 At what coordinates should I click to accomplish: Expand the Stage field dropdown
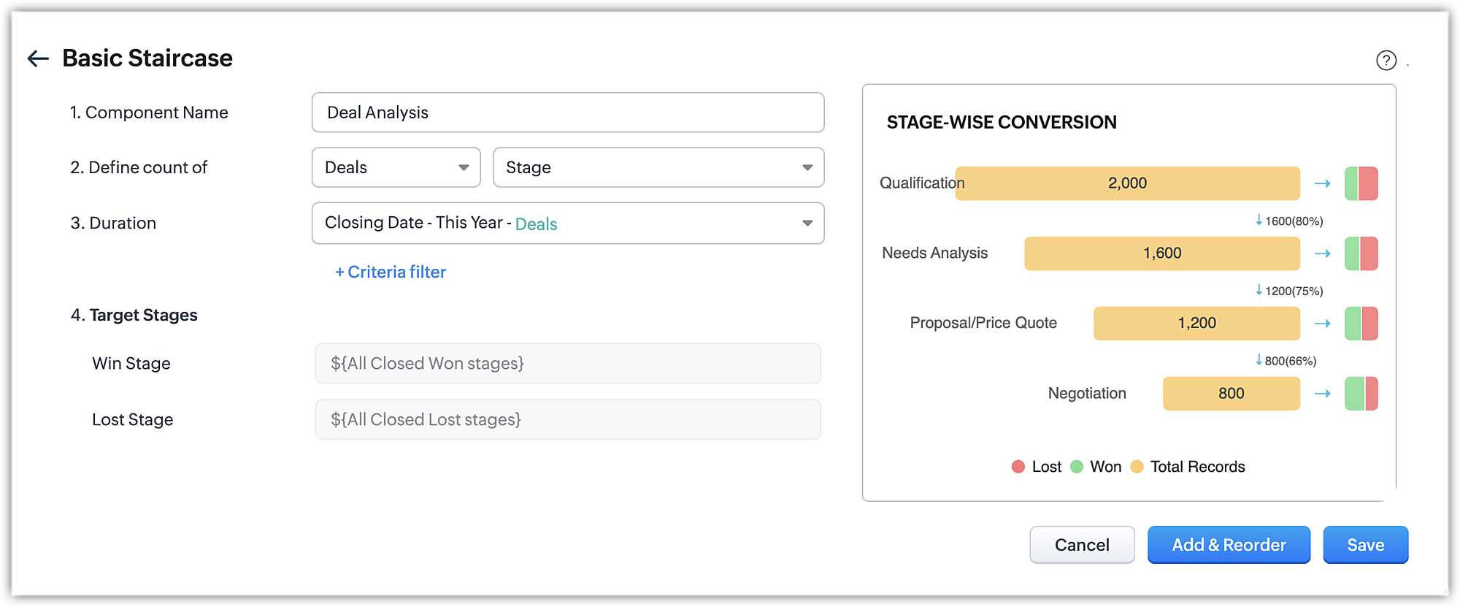[658, 167]
